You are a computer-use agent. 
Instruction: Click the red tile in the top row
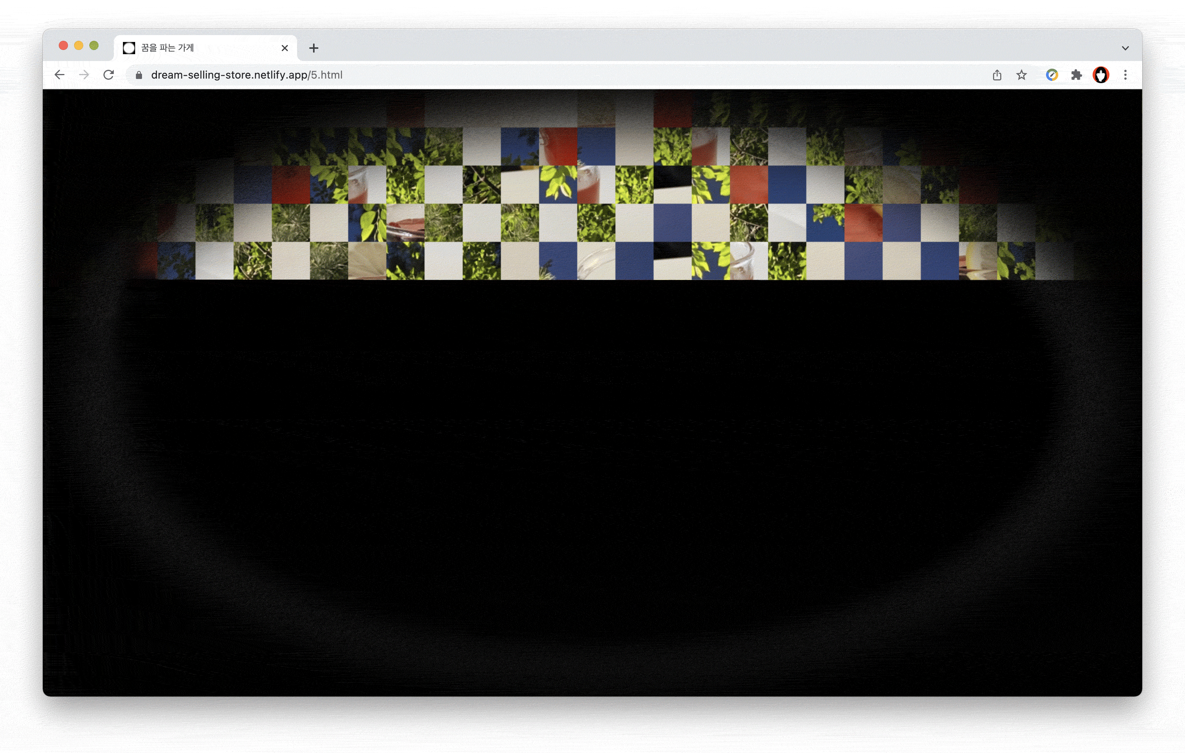(672, 109)
